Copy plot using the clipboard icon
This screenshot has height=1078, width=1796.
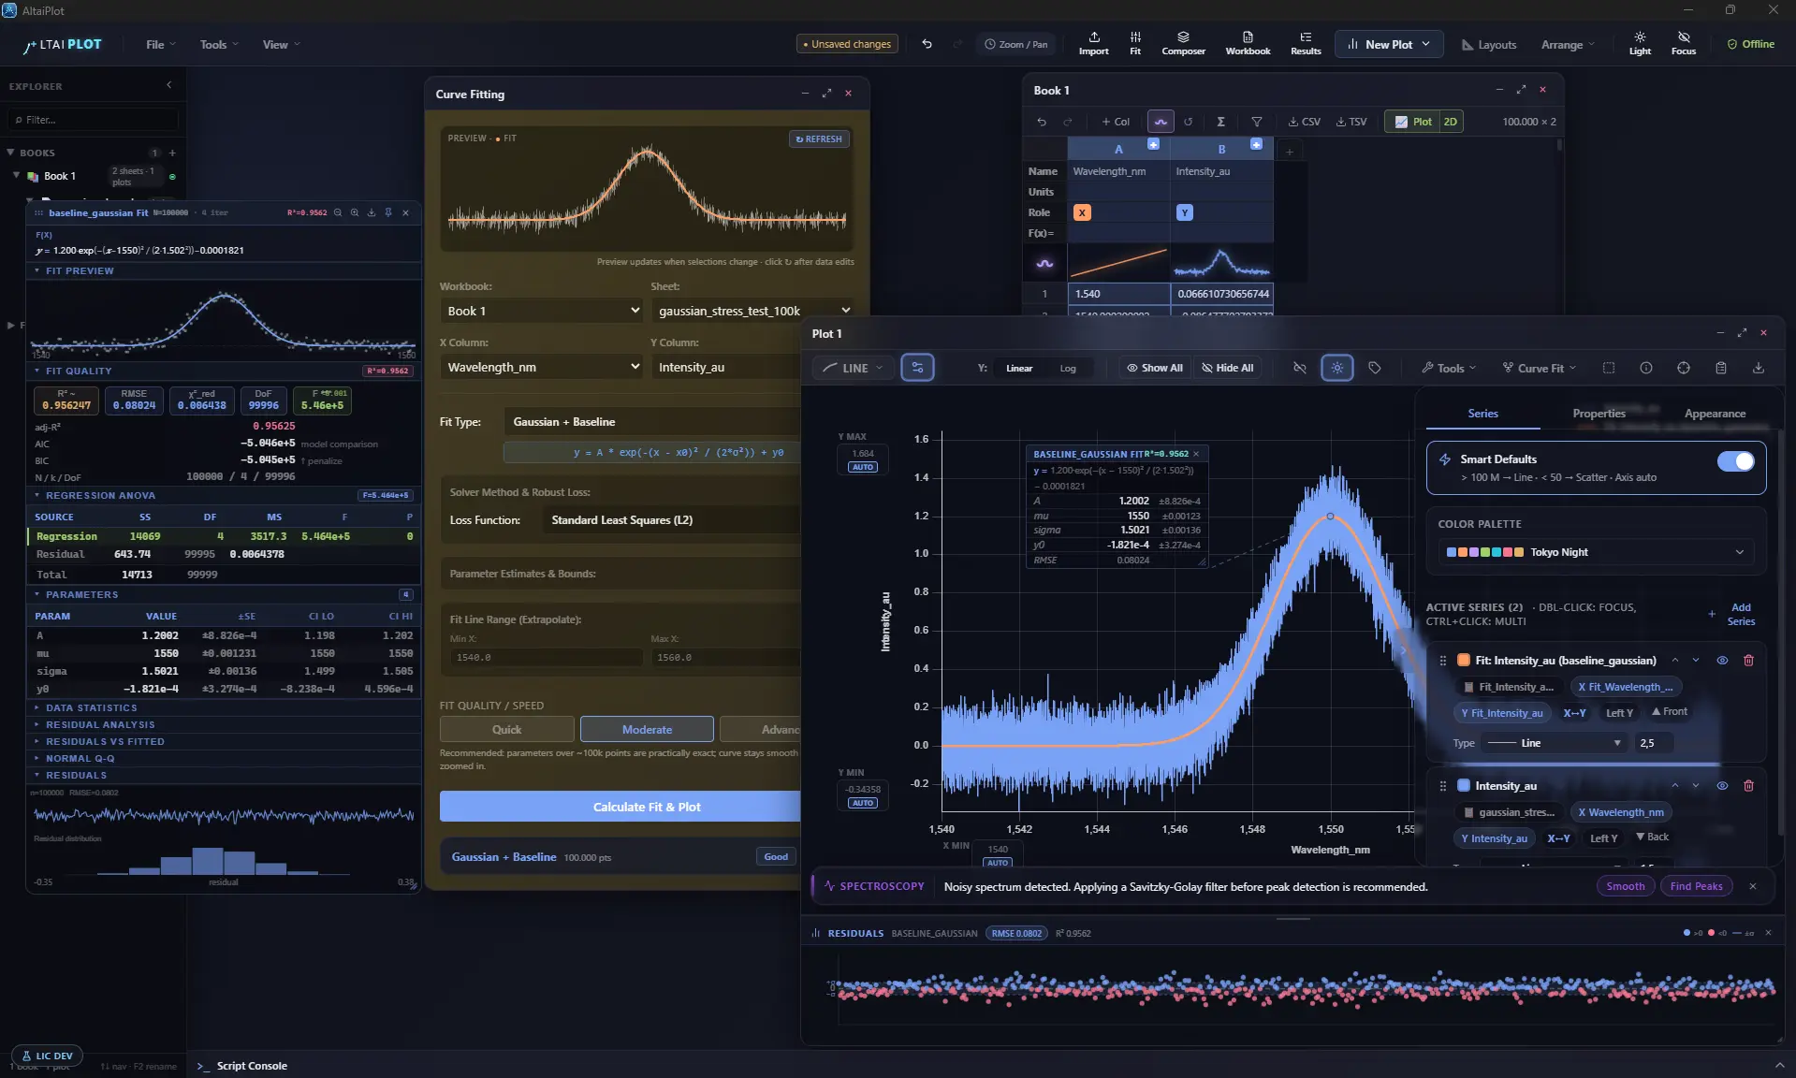[x=1720, y=368]
